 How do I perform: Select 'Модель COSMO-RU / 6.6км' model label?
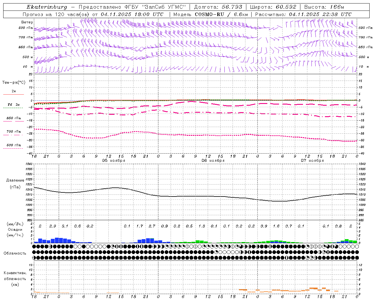pos(210,14)
